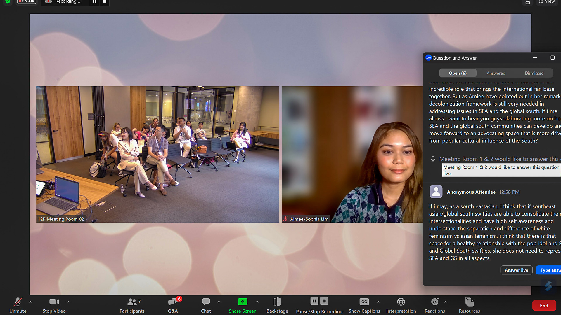Expand video options arrow beside Stop Video
Viewport: 561px width, 315px height.
point(68,302)
